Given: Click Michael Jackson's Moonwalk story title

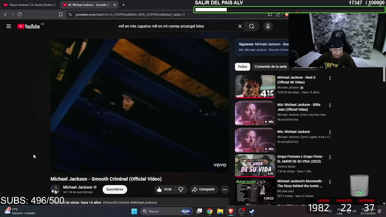Looking at the screenshot, I should point(300,184).
